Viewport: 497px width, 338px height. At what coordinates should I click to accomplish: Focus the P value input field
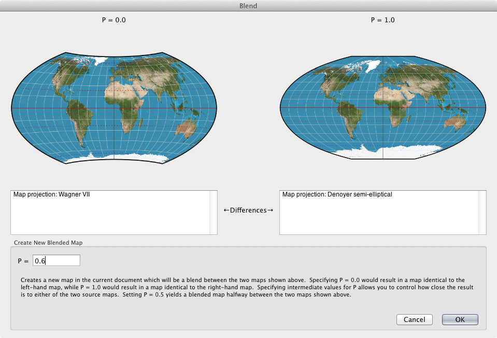(56, 261)
